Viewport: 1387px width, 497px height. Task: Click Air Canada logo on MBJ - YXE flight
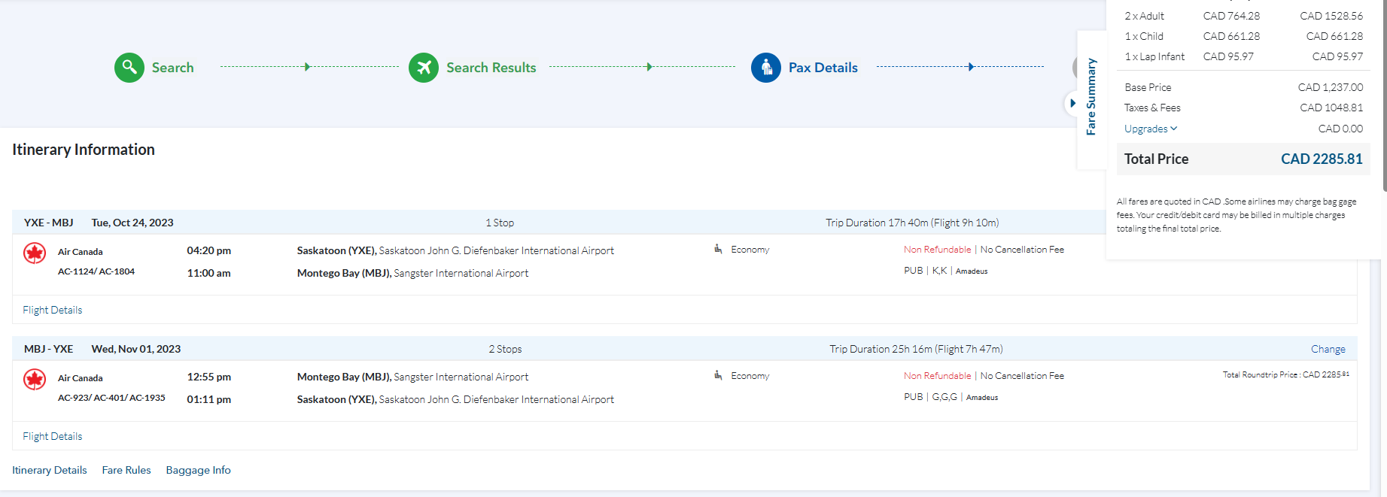click(x=35, y=380)
